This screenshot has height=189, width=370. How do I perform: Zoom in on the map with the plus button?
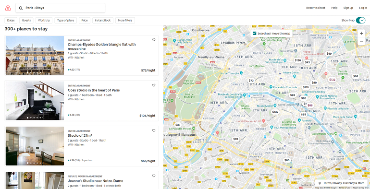pos(361,33)
